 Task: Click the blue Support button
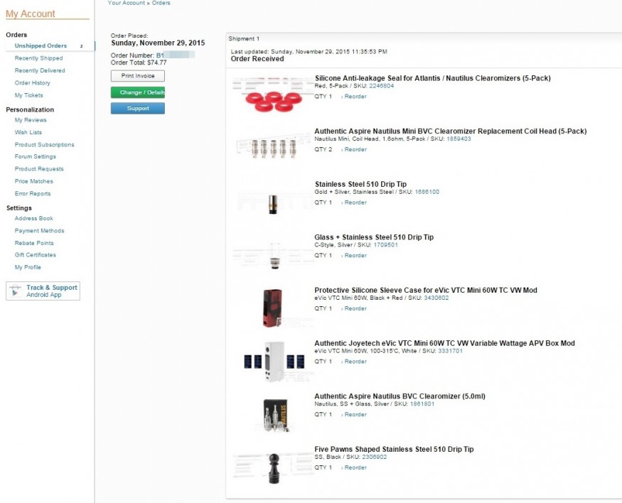(x=138, y=108)
